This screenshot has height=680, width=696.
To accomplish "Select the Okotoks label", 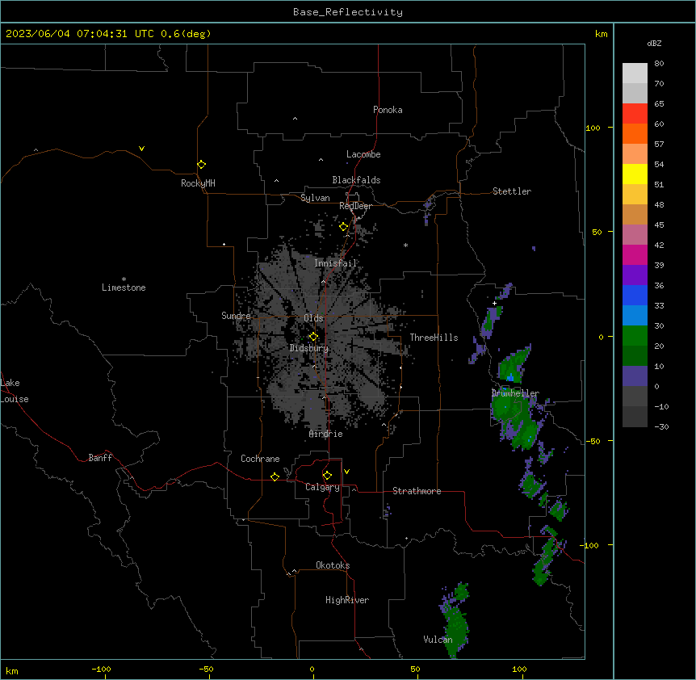I will point(333,565).
